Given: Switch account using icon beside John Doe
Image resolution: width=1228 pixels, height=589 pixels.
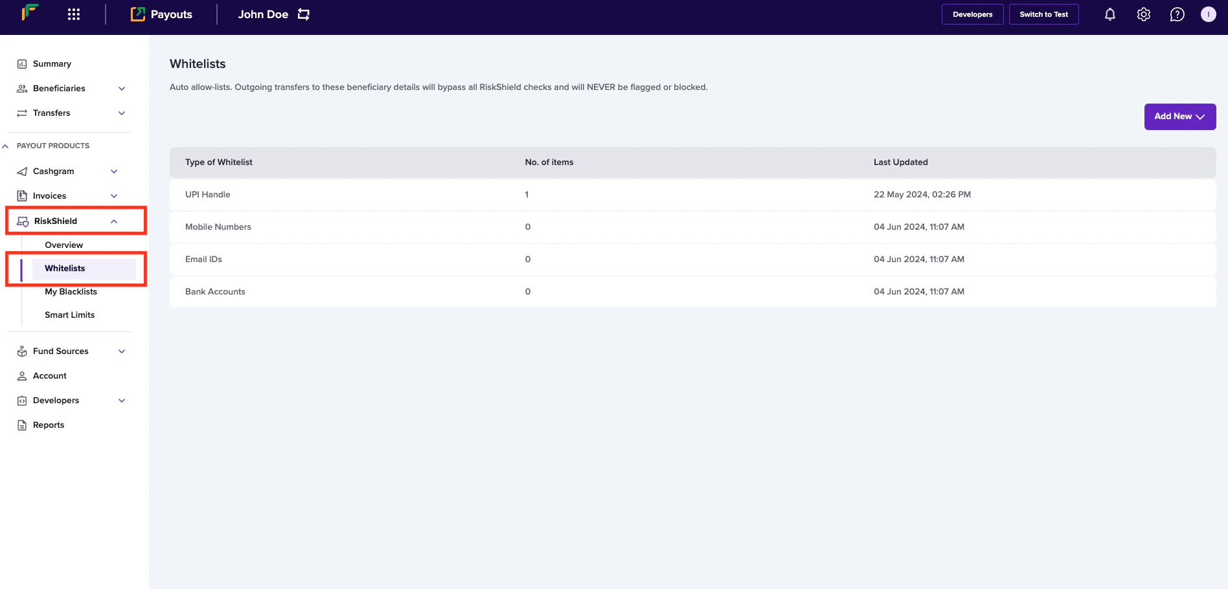Looking at the screenshot, I should coord(304,14).
